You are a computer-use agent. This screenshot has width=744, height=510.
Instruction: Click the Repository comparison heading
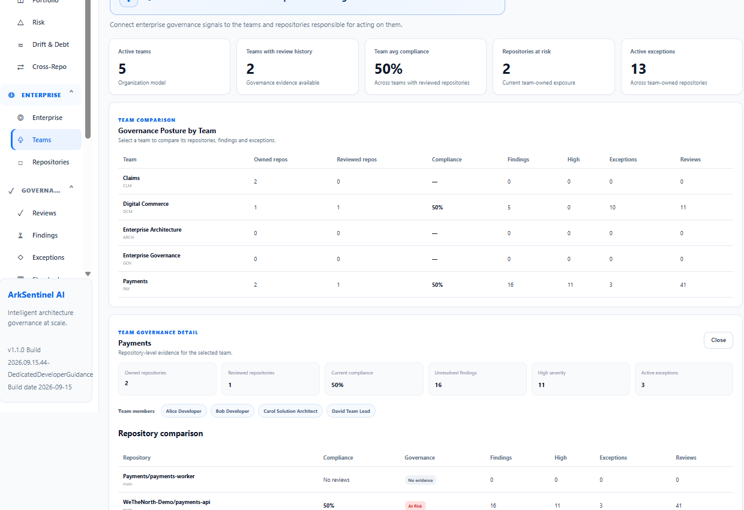161,433
